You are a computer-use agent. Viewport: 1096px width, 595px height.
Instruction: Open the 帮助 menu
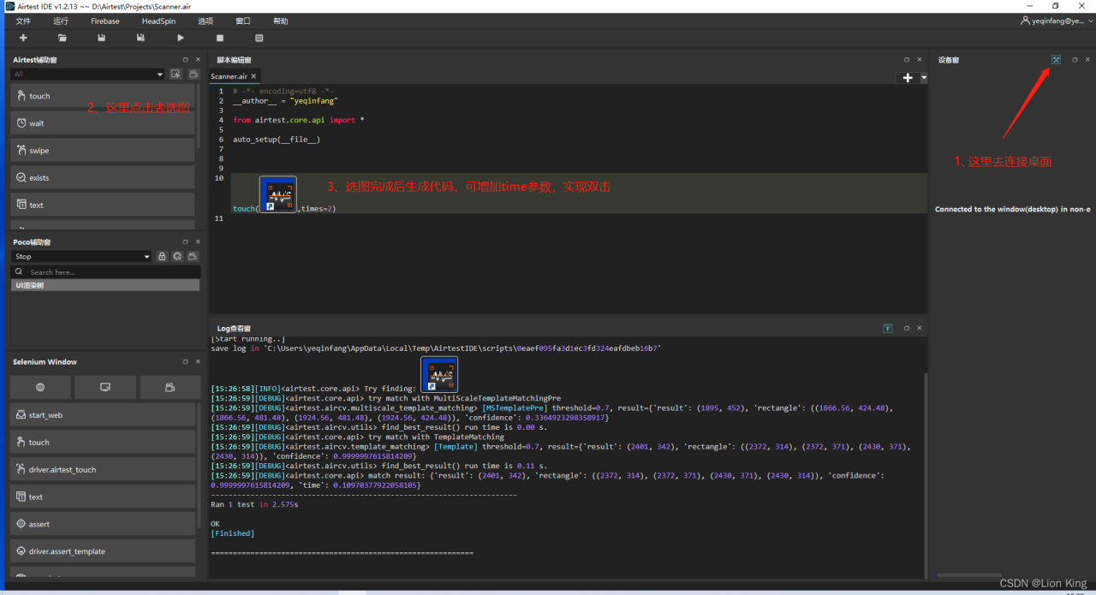(281, 21)
